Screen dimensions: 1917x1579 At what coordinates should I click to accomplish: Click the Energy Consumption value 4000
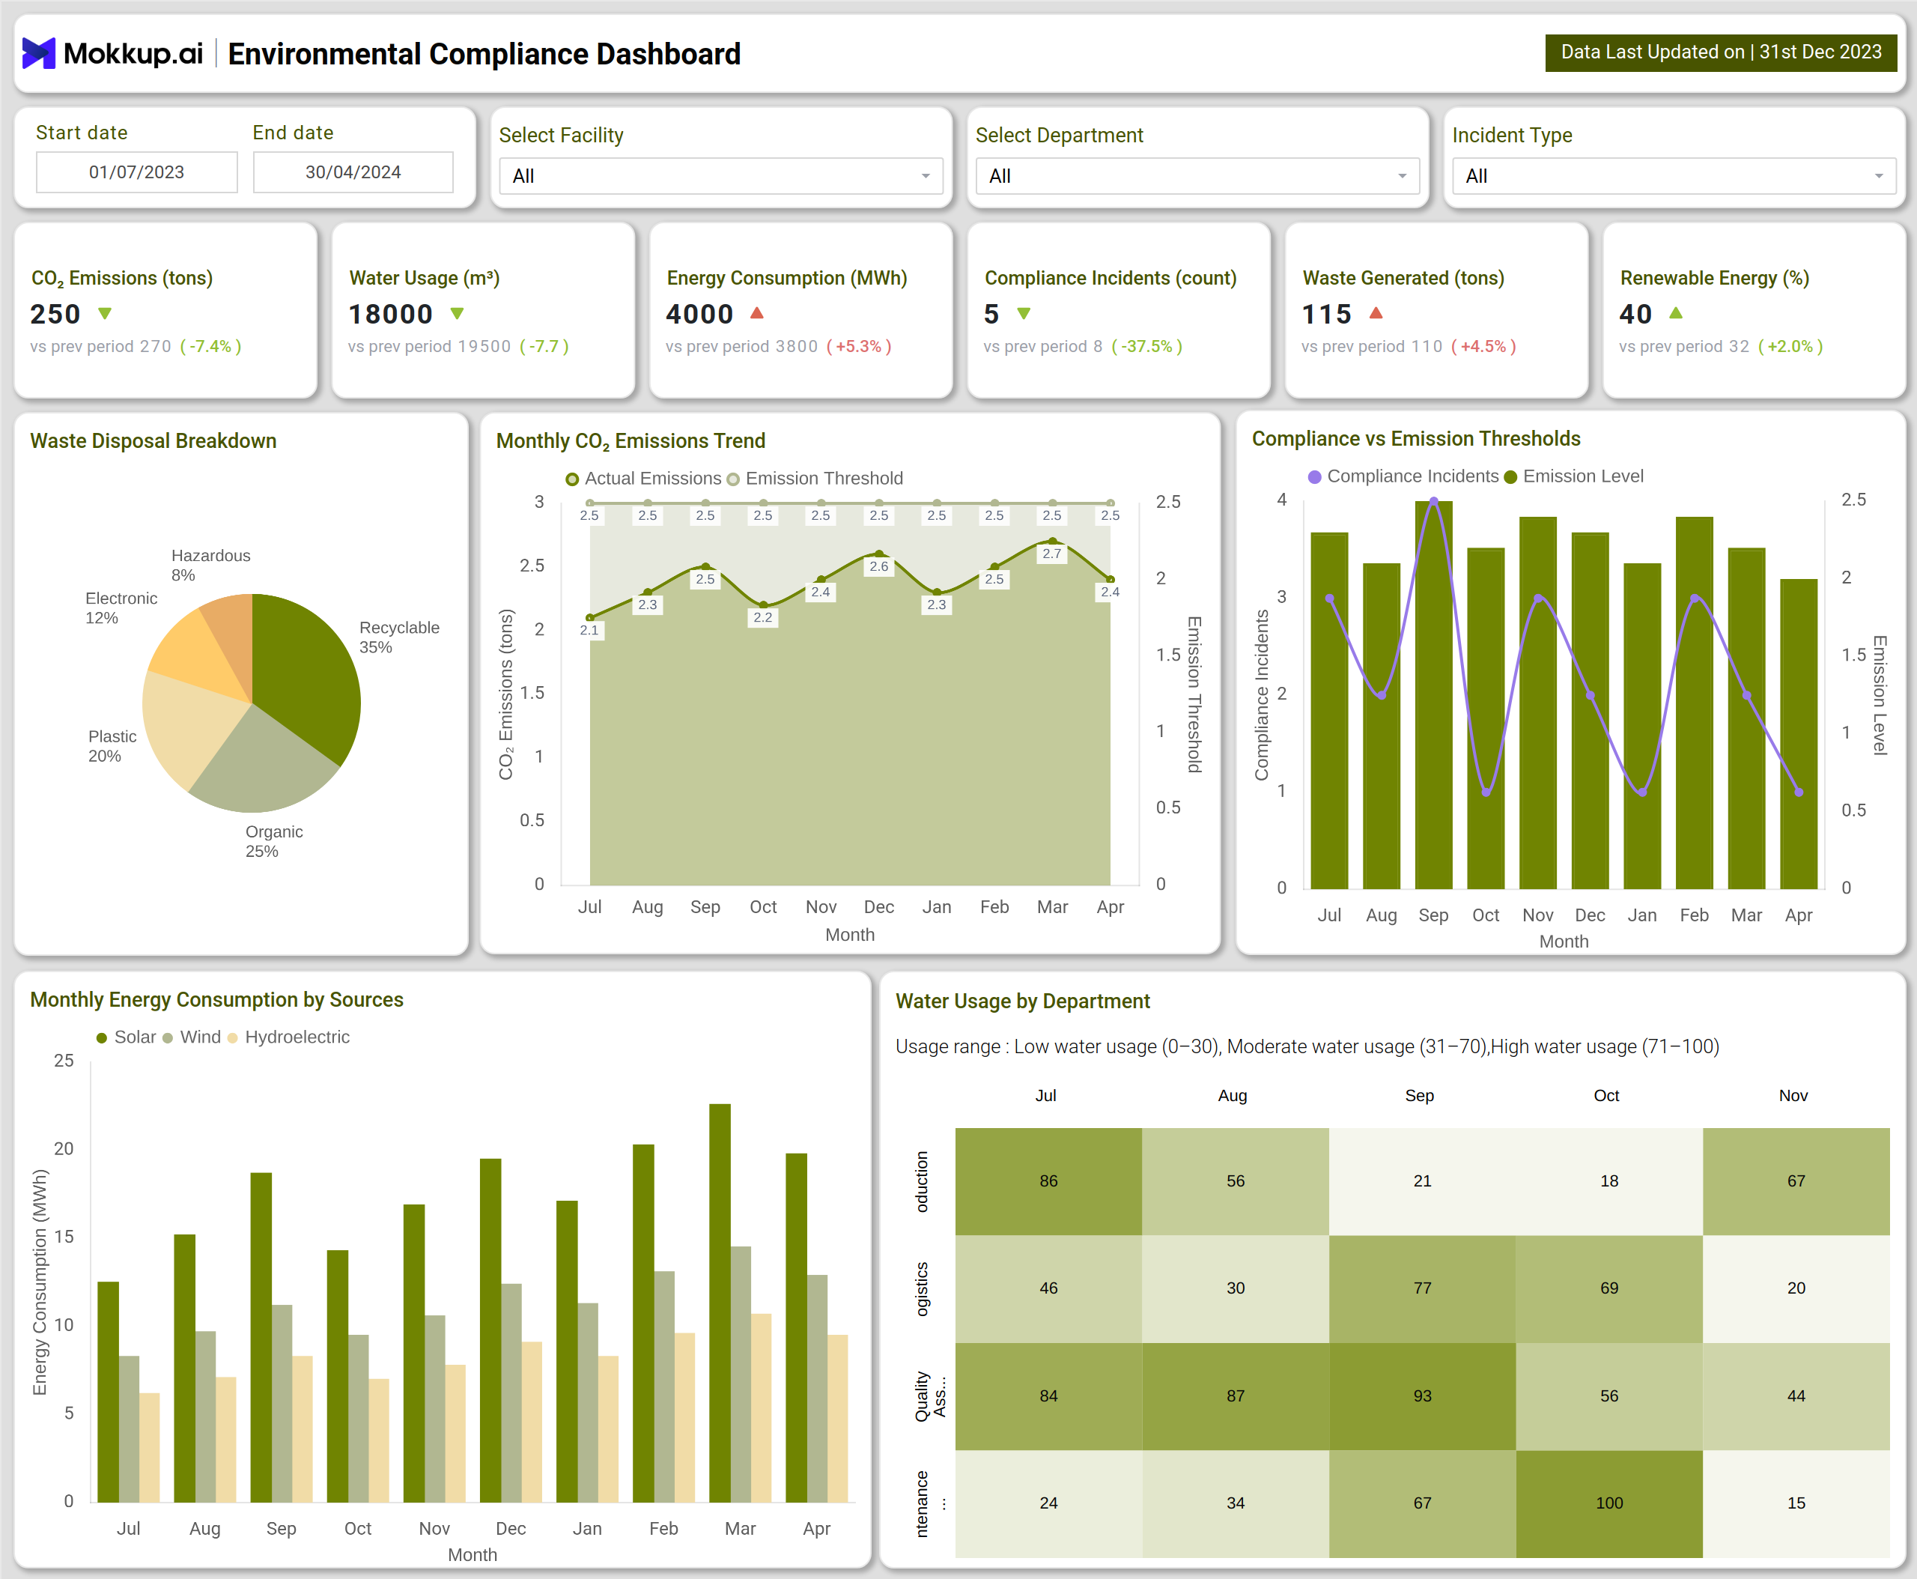pyautogui.click(x=699, y=314)
